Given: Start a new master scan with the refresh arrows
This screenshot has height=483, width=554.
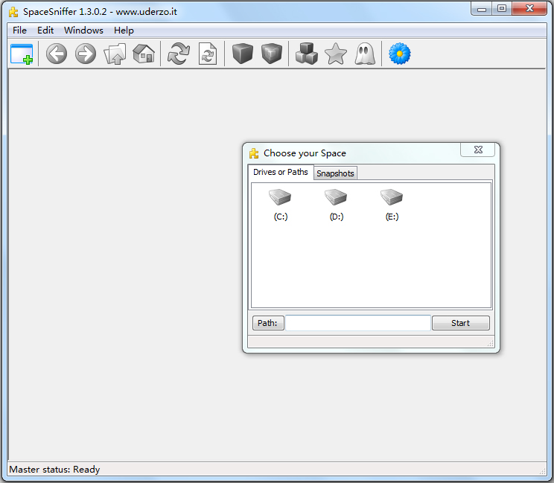Looking at the screenshot, I should (179, 54).
